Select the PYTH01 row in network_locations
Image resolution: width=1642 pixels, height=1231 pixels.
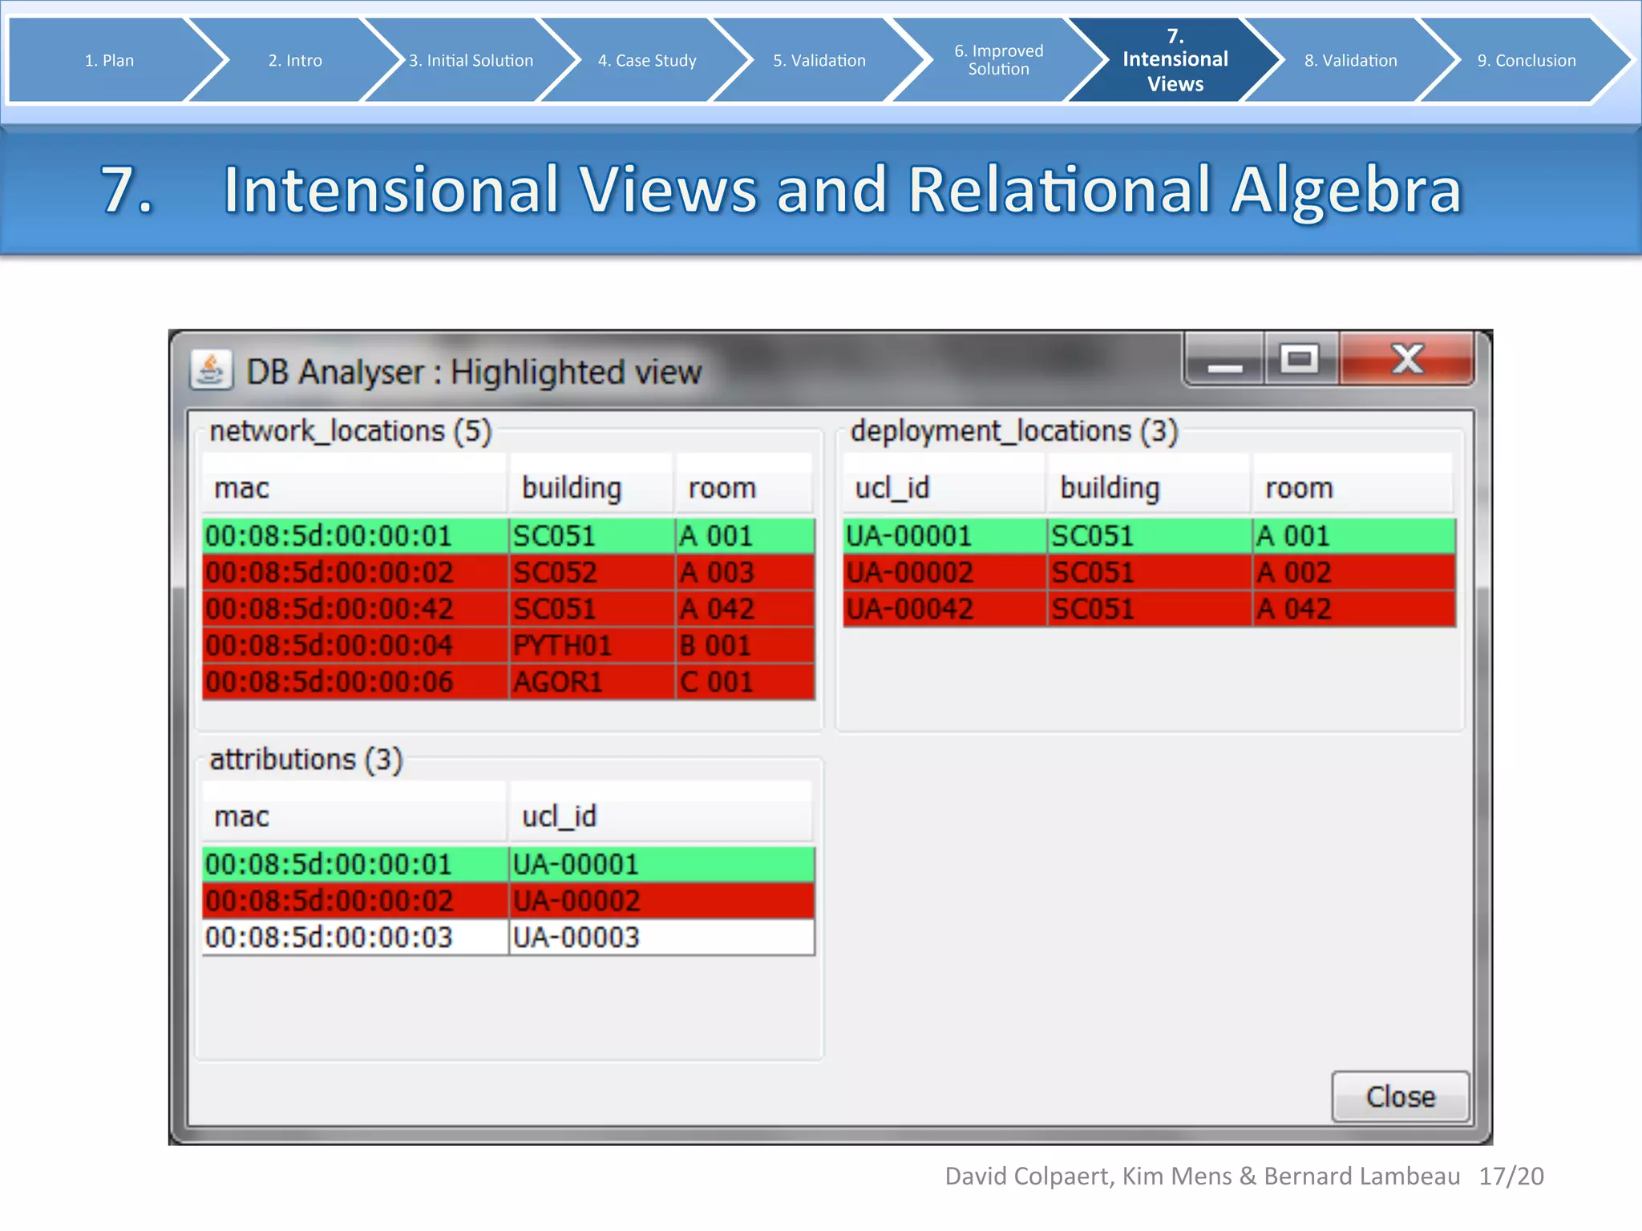pos(508,646)
